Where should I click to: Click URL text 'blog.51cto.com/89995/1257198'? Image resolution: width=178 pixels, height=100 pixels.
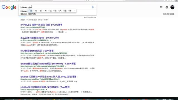[33, 27]
